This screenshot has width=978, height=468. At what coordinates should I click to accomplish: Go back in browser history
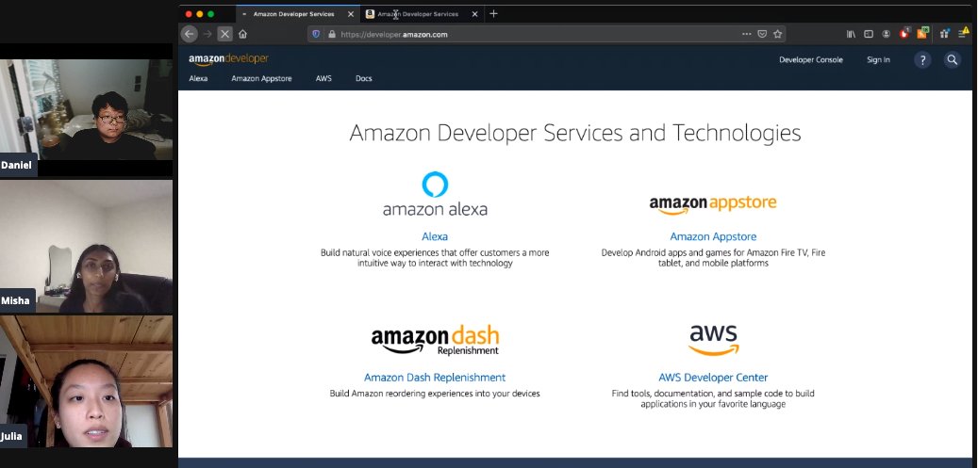(x=190, y=34)
